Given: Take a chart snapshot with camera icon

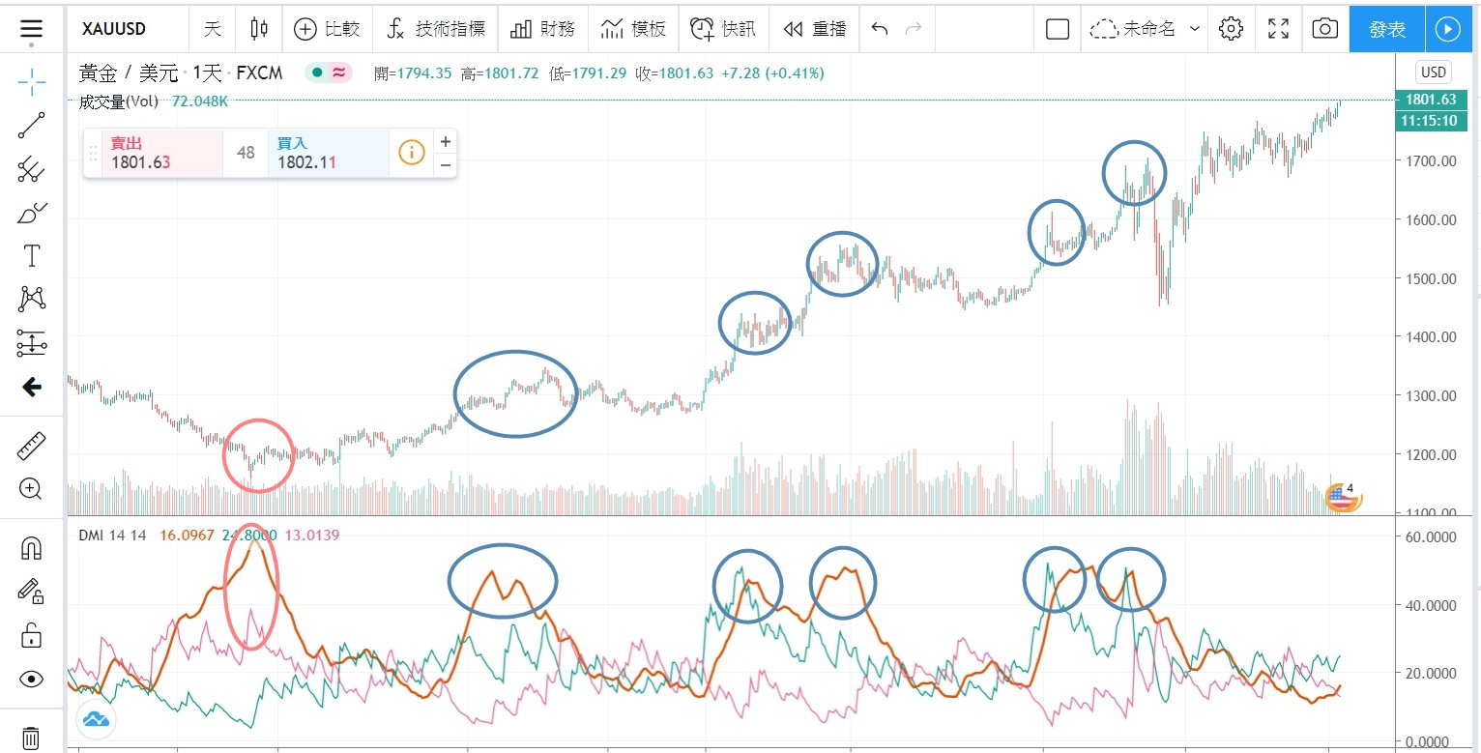Looking at the screenshot, I should 1324,29.
